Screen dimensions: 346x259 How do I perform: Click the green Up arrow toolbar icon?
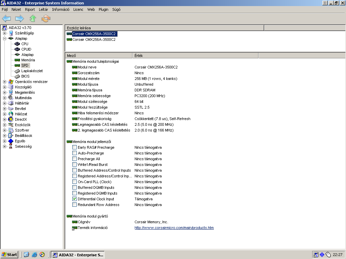(x=33, y=19)
